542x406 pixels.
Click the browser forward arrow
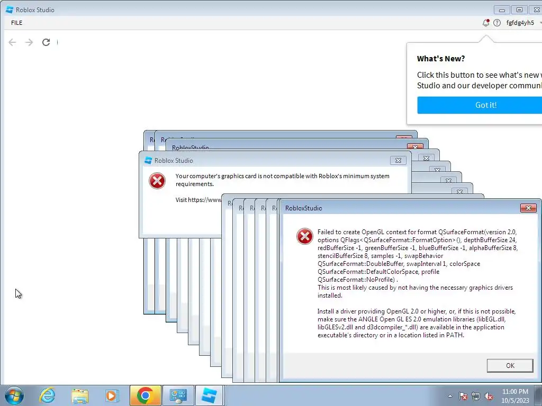pyautogui.click(x=29, y=42)
